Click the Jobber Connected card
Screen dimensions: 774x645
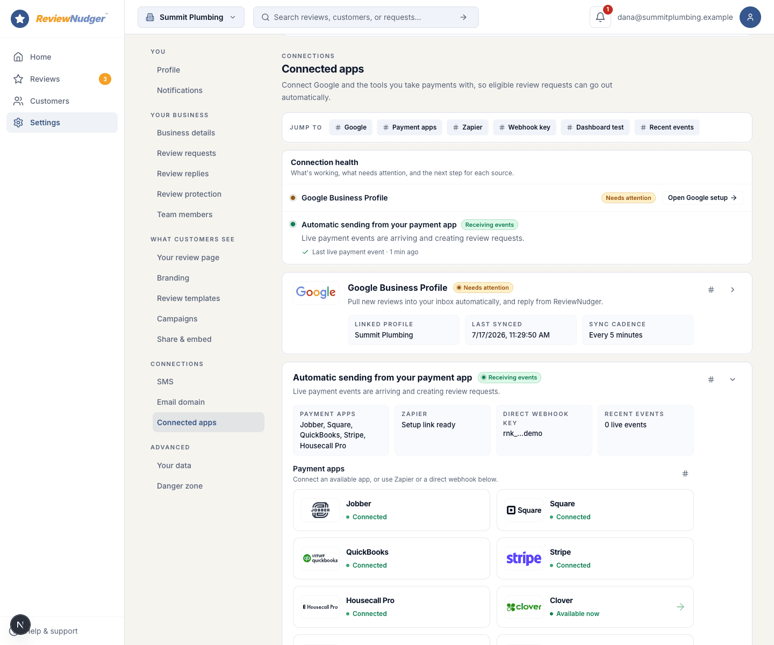tap(391, 510)
